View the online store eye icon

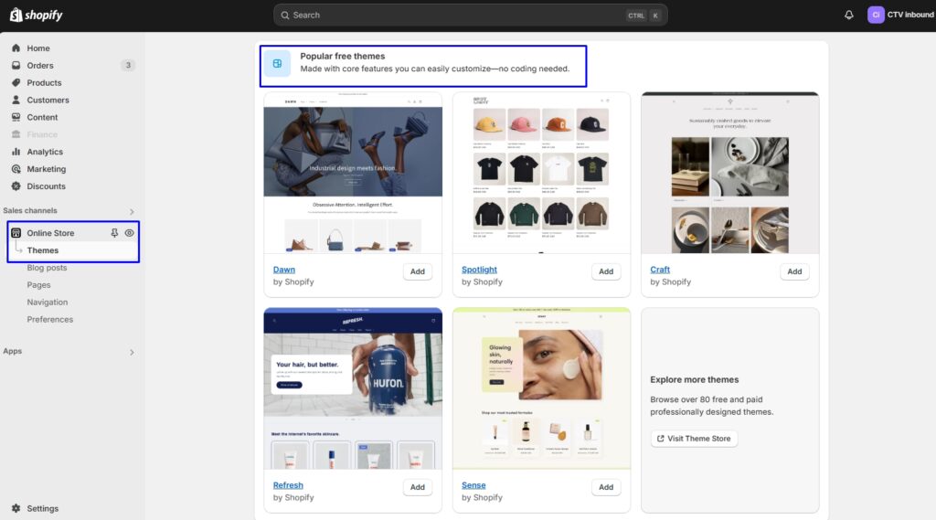pyautogui.click(x=129, y=233)
